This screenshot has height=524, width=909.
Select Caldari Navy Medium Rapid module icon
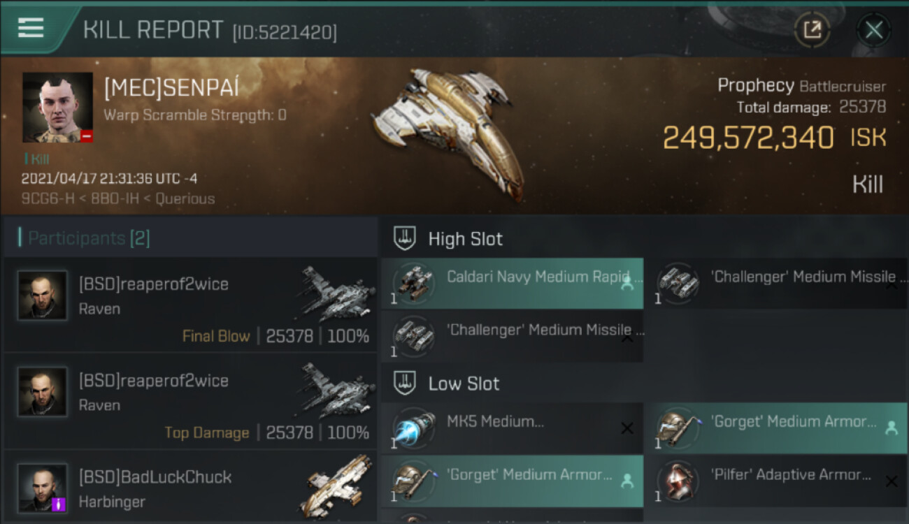(x=414, y=283)
